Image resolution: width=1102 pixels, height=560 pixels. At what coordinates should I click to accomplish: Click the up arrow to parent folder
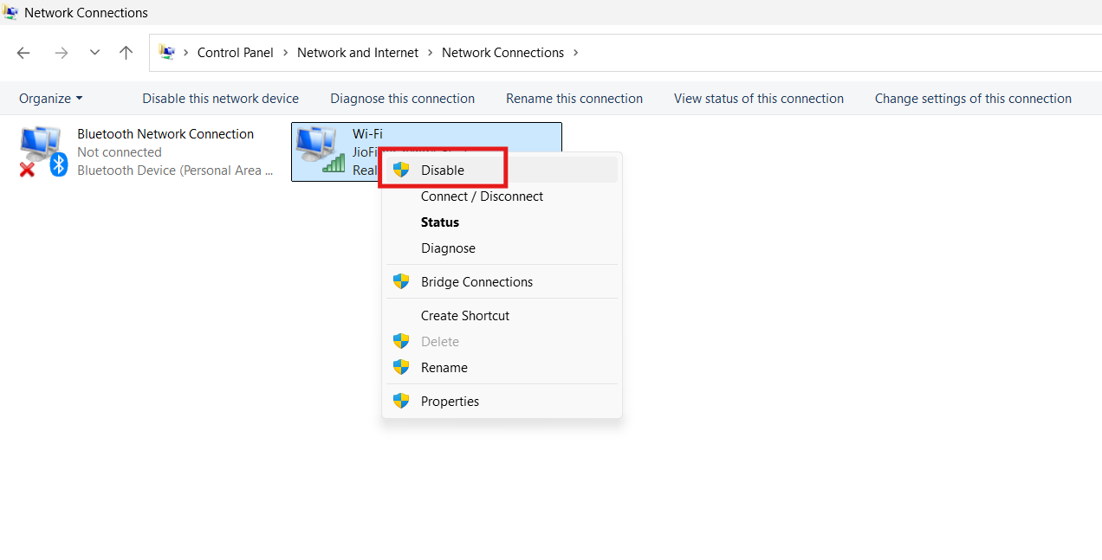pos(126,53)
